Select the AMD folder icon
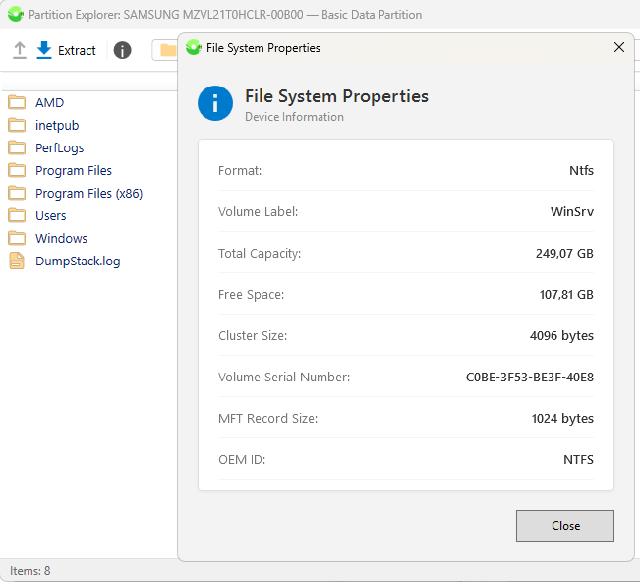 click(x=17, y=102)
